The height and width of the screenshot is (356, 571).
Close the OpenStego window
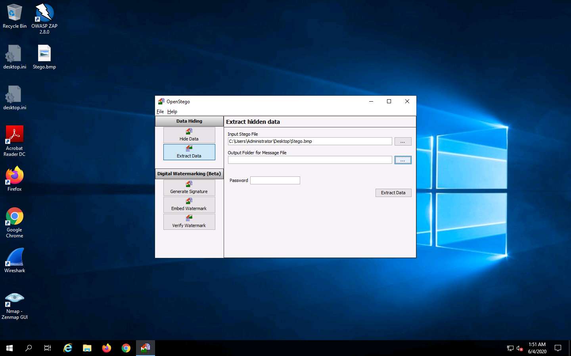pyautogui.click(x=407, y=101)
